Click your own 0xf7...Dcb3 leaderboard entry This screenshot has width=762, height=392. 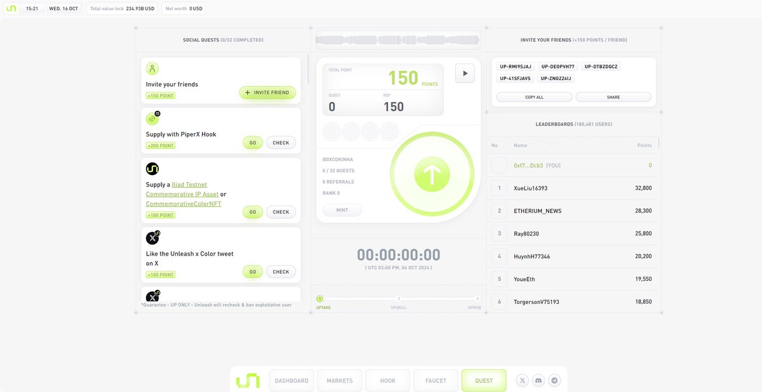[574, 166]
